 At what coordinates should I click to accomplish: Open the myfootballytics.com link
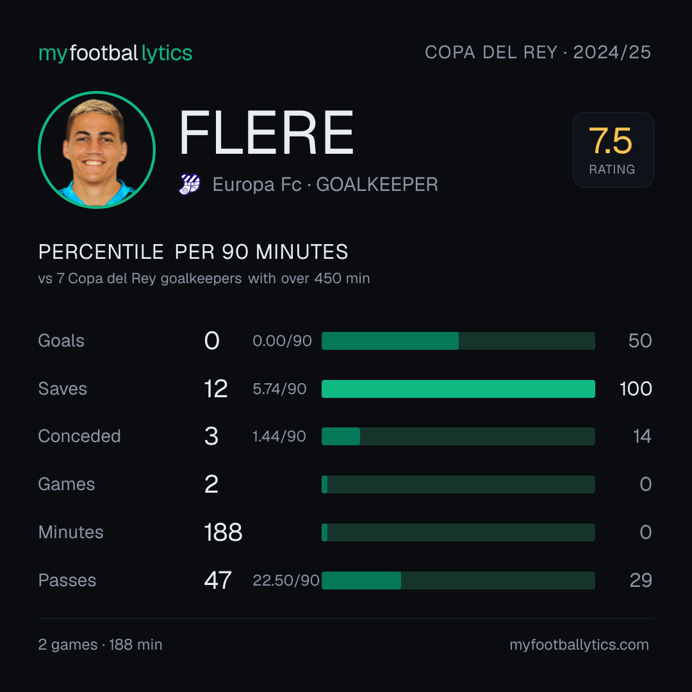click(579, 645)
